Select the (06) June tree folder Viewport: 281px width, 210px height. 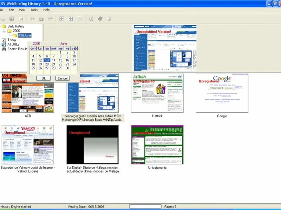tap(25, 35)
